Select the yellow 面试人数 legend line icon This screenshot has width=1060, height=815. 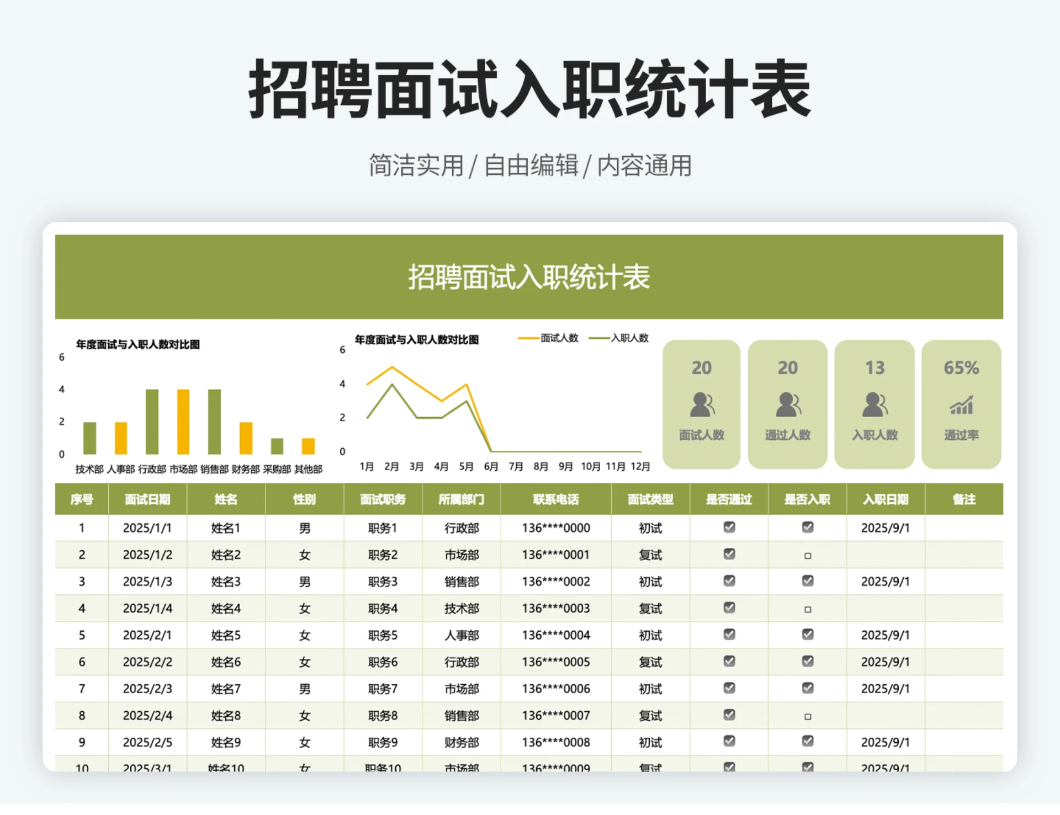pos(528,338)
